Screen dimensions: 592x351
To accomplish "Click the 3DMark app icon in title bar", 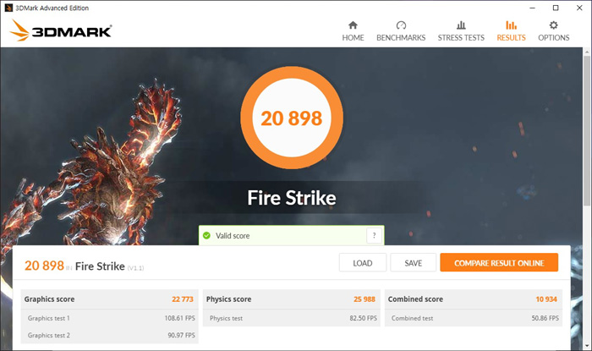I will point(8,8).
